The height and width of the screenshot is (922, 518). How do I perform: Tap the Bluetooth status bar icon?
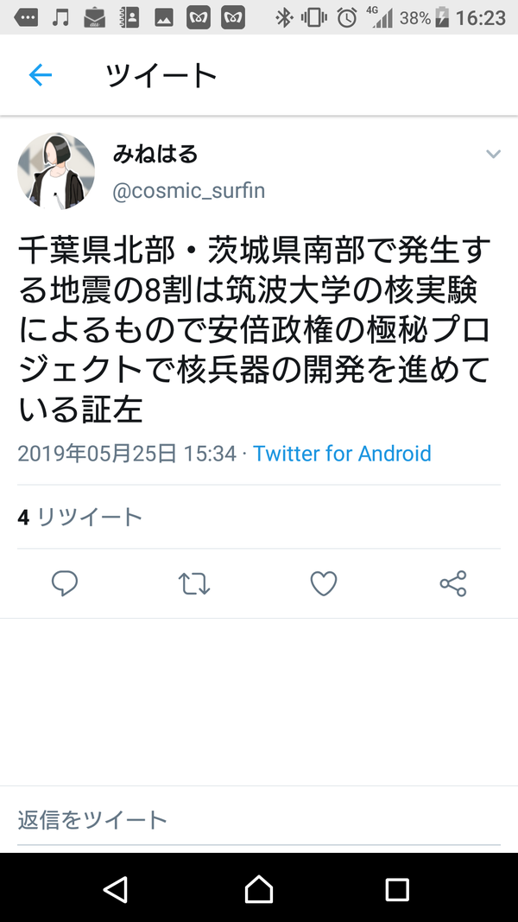pos(284,17)
